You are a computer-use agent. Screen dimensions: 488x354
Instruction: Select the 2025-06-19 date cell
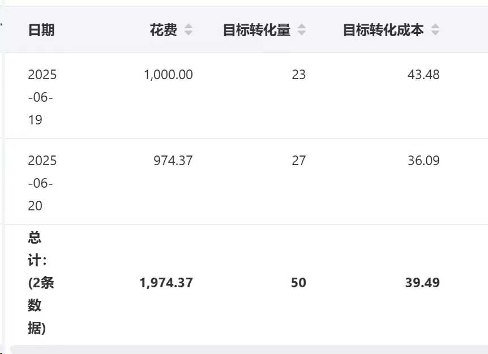[x=42, y=97]
